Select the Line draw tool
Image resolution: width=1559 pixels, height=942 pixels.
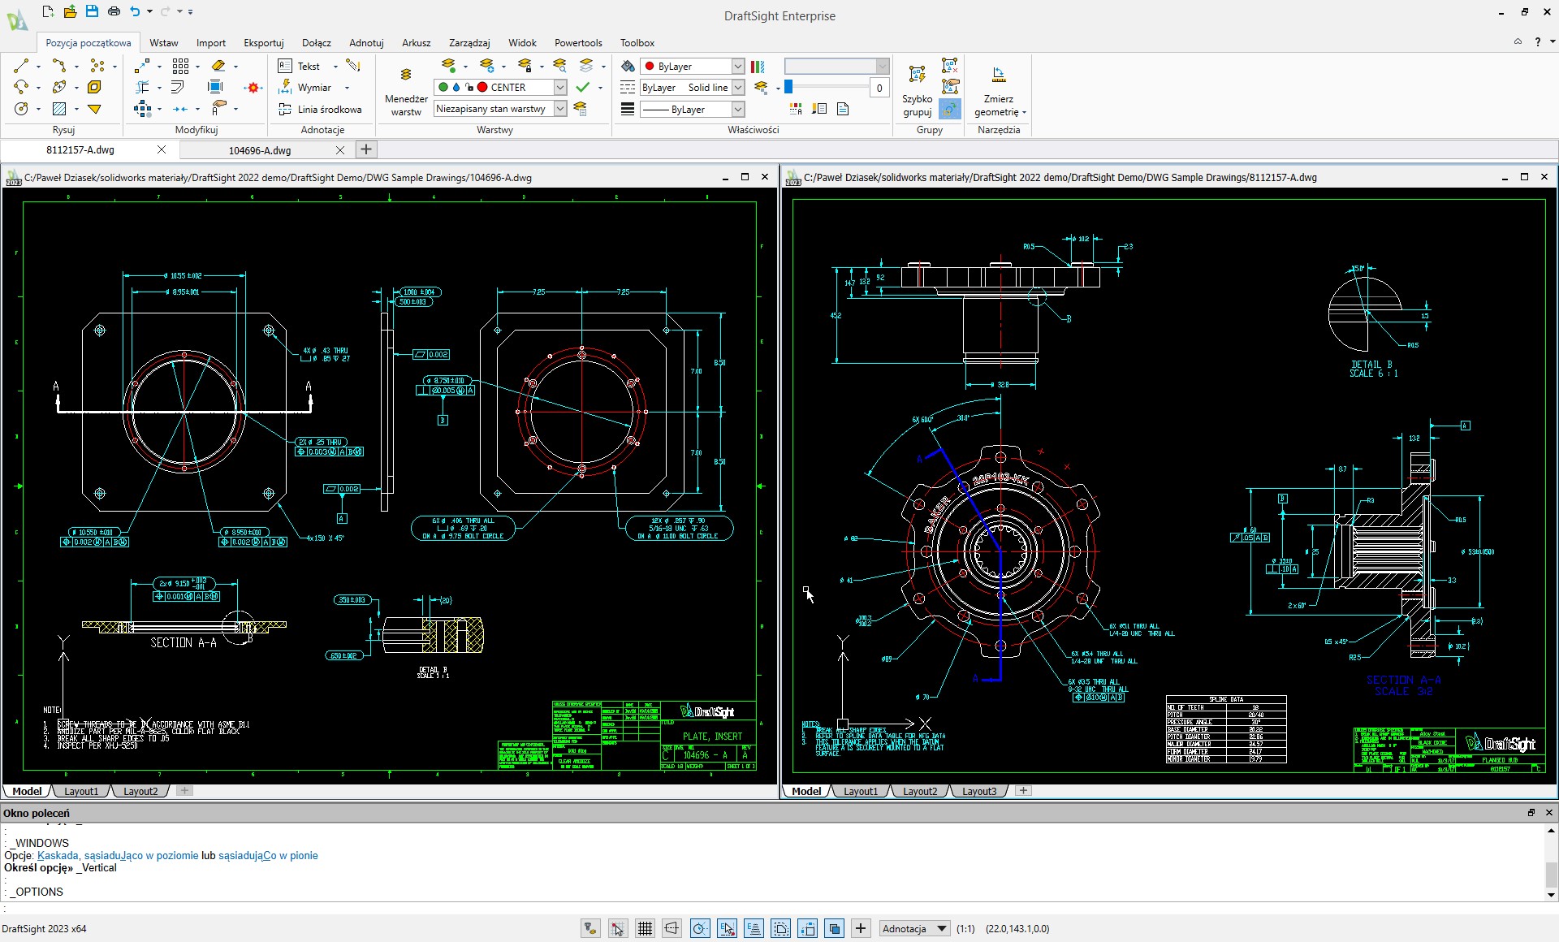[x=21, y=66]
